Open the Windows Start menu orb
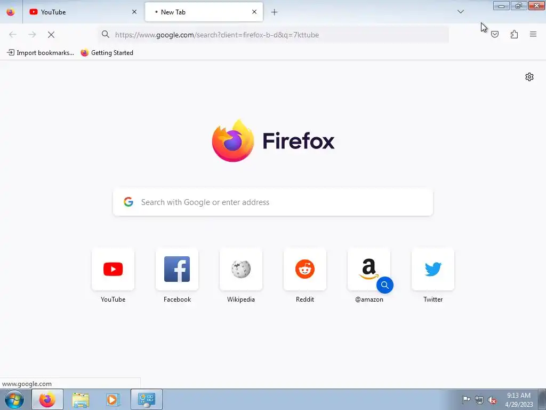Image resolution: width=546 pixels, height=410 pixels. click(x=14, y=399)
